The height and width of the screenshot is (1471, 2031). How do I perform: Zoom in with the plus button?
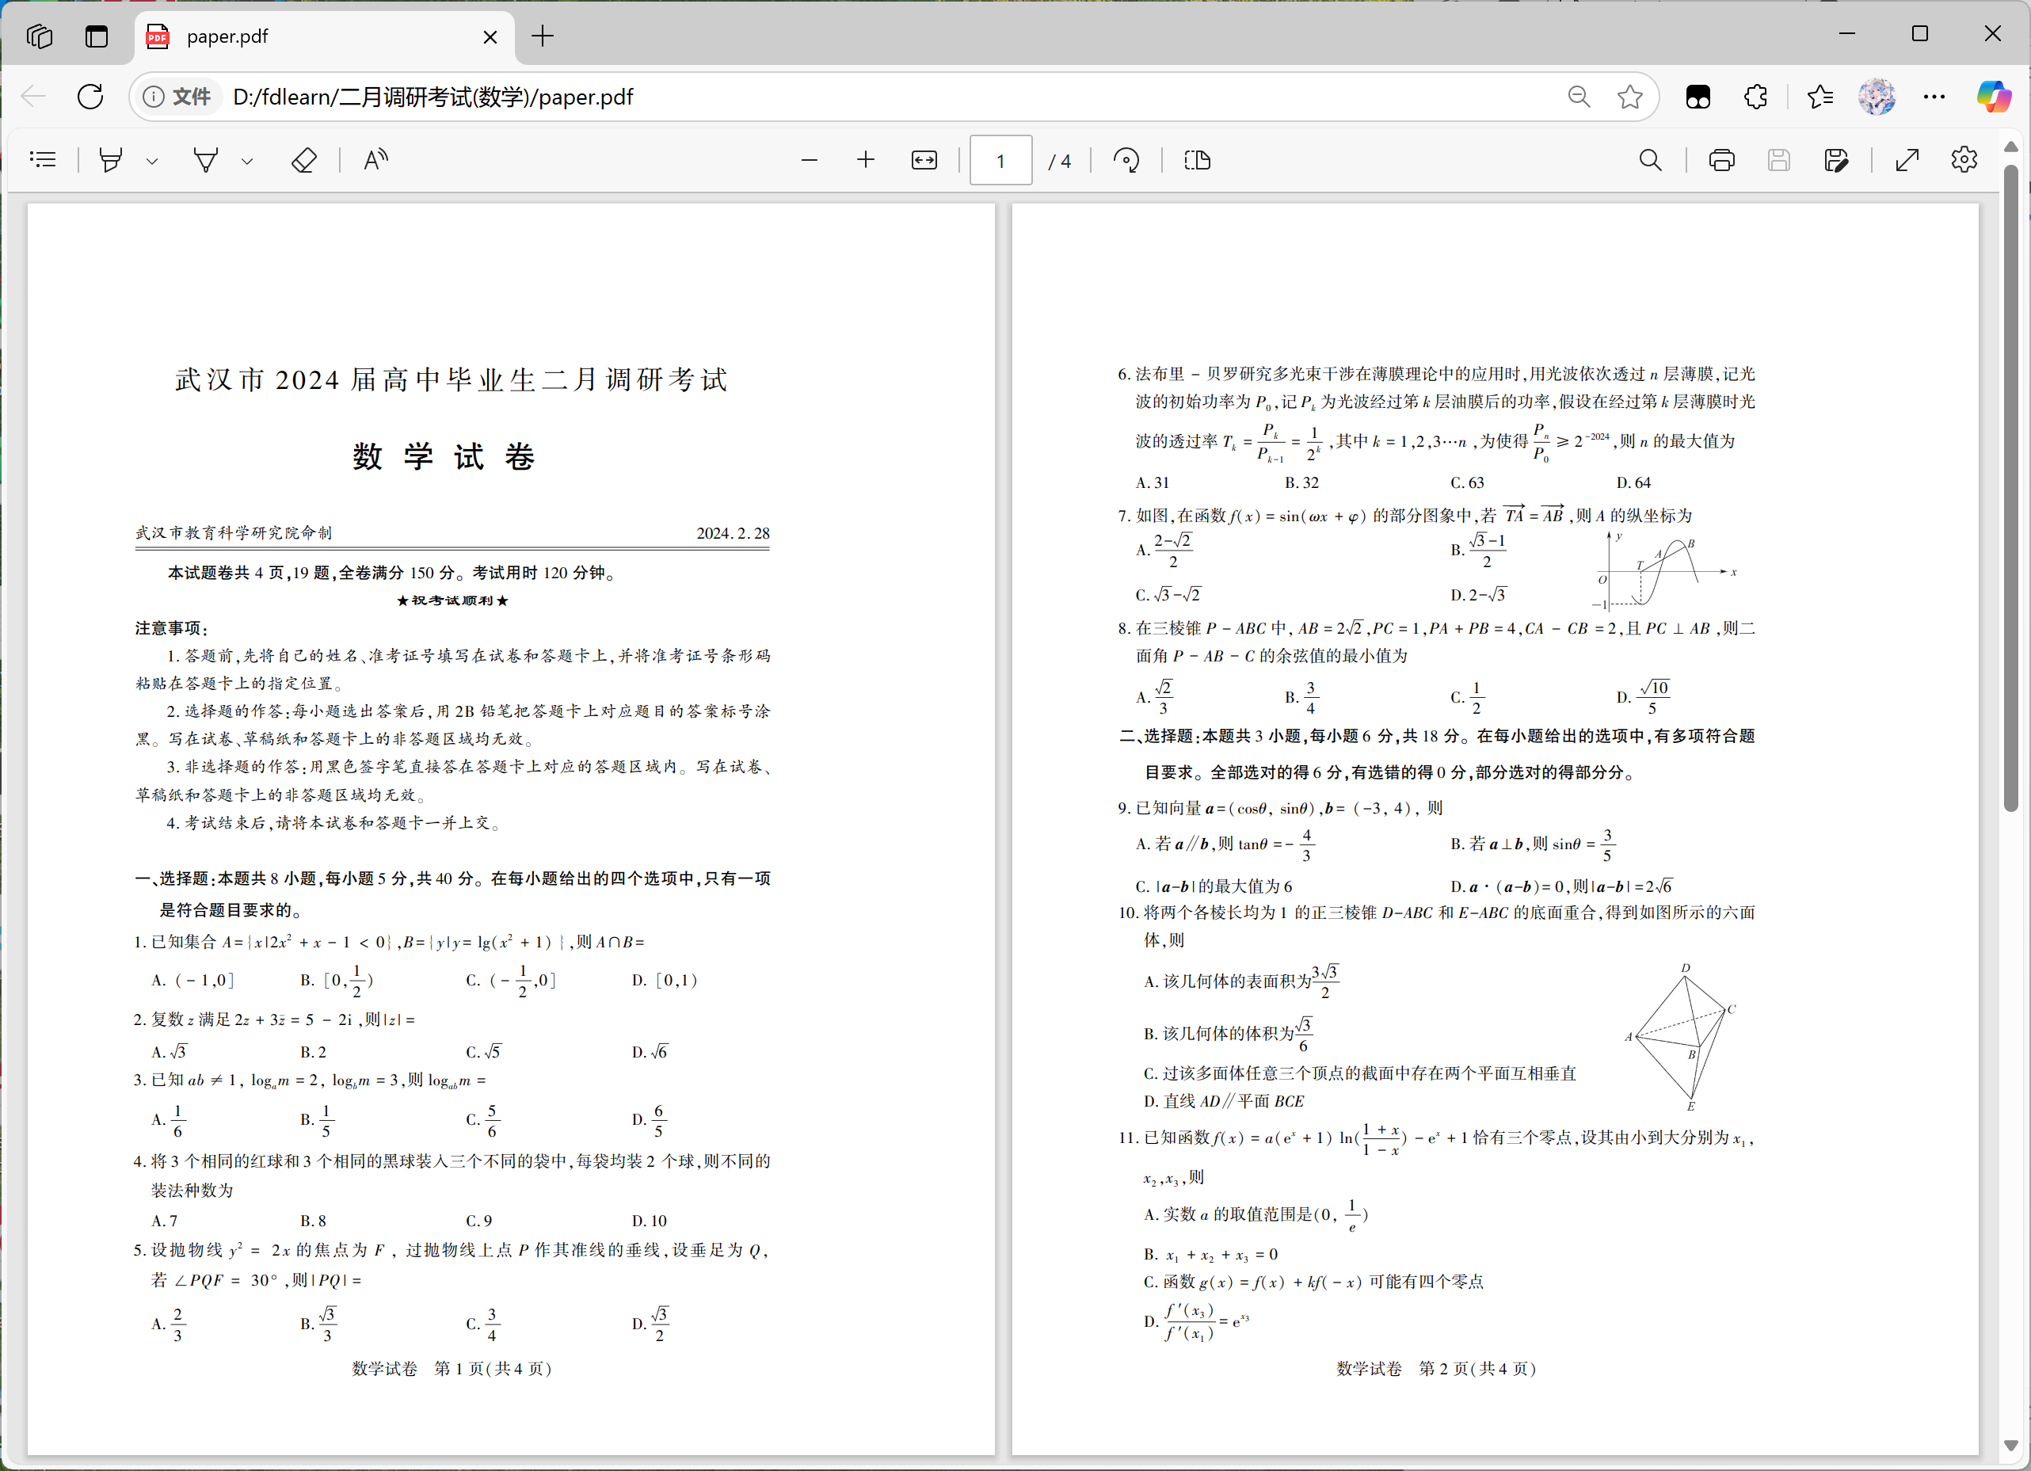pos(865,160)
